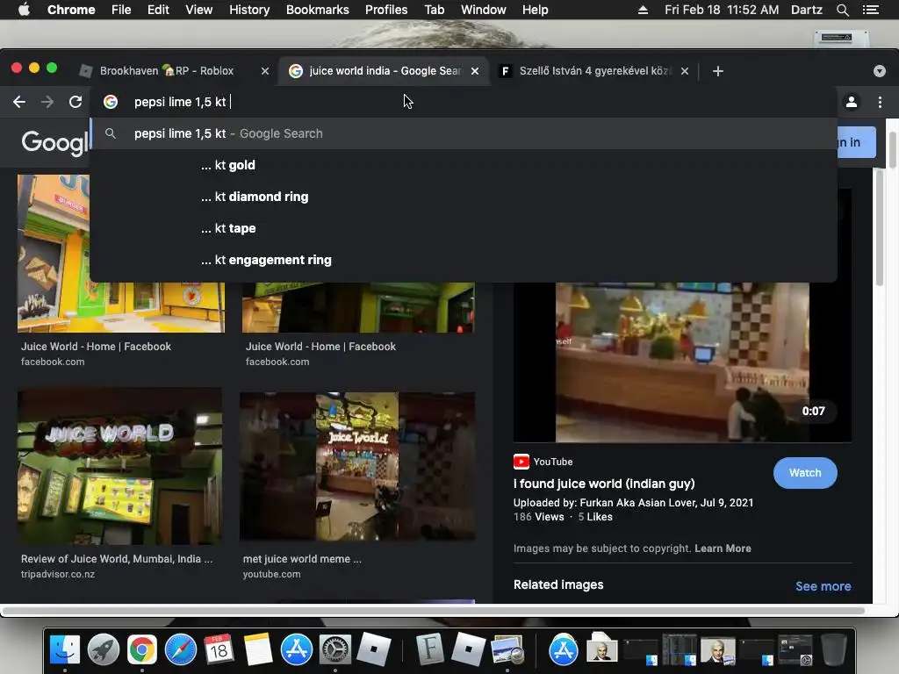Open the File menu
The height and width of the screenshot is (674, 899).
(121, 10)
